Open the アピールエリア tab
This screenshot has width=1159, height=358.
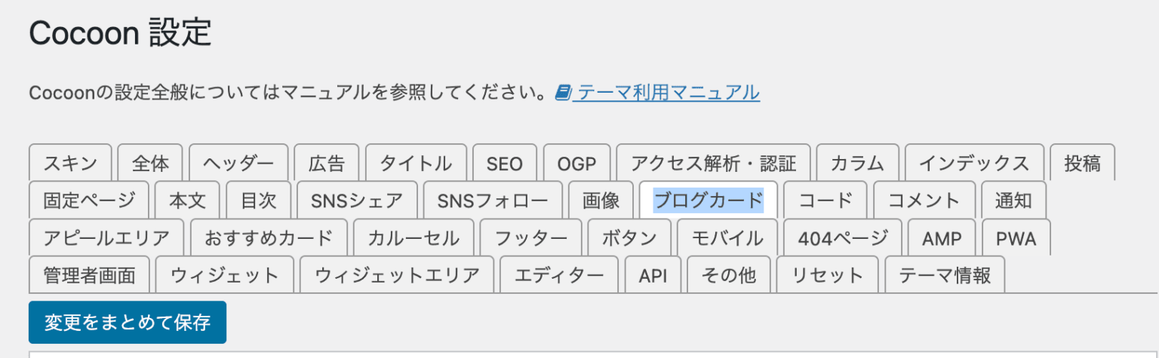106,238
